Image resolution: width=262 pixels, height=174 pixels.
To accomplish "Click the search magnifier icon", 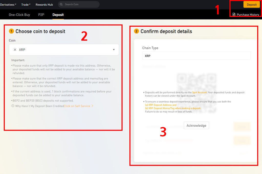I will click(x=61, y=4).
